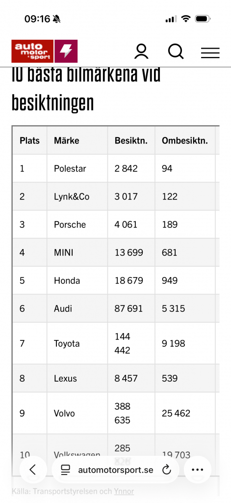Viewport: 231px width, 503px height.
Task: Select the Ombesiktn. column header
Action: (185, 140)
